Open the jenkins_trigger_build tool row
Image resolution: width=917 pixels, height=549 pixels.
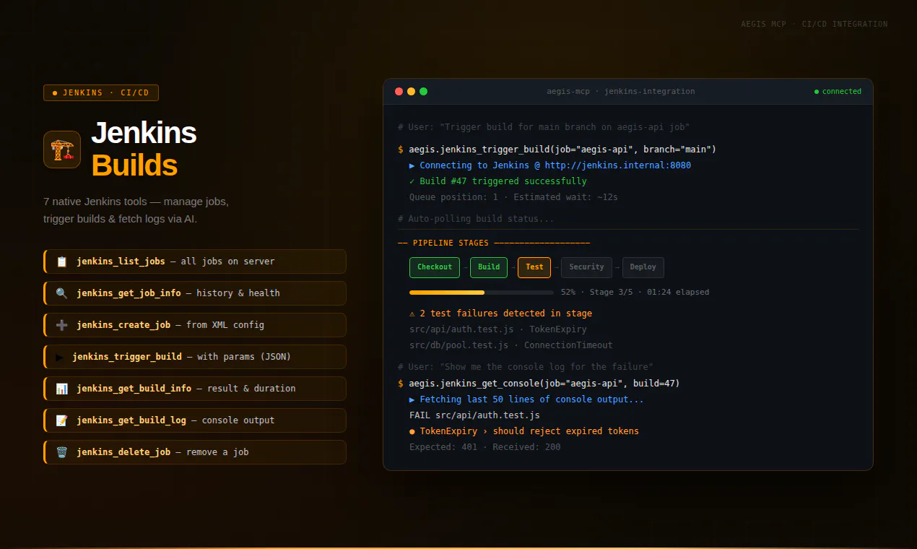195,357
